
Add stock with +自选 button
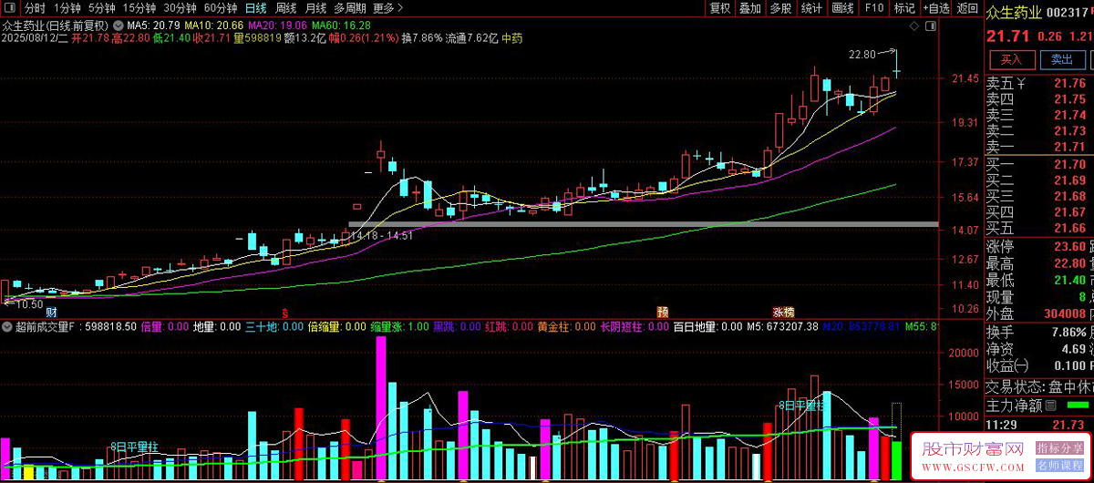[x=935, y=8]
